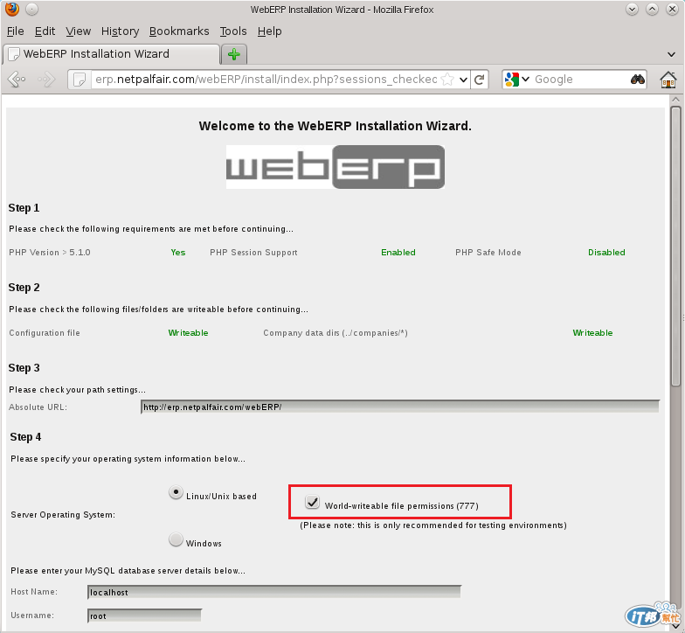The image size is (685, 633).
Task: Reload the page with the refresh button
Action: pos(480,80)
